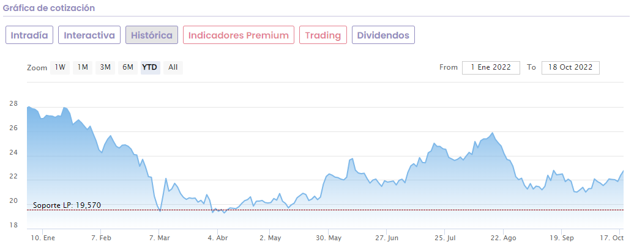
Task: Open the Intradía chart tab
Action: 30,35
